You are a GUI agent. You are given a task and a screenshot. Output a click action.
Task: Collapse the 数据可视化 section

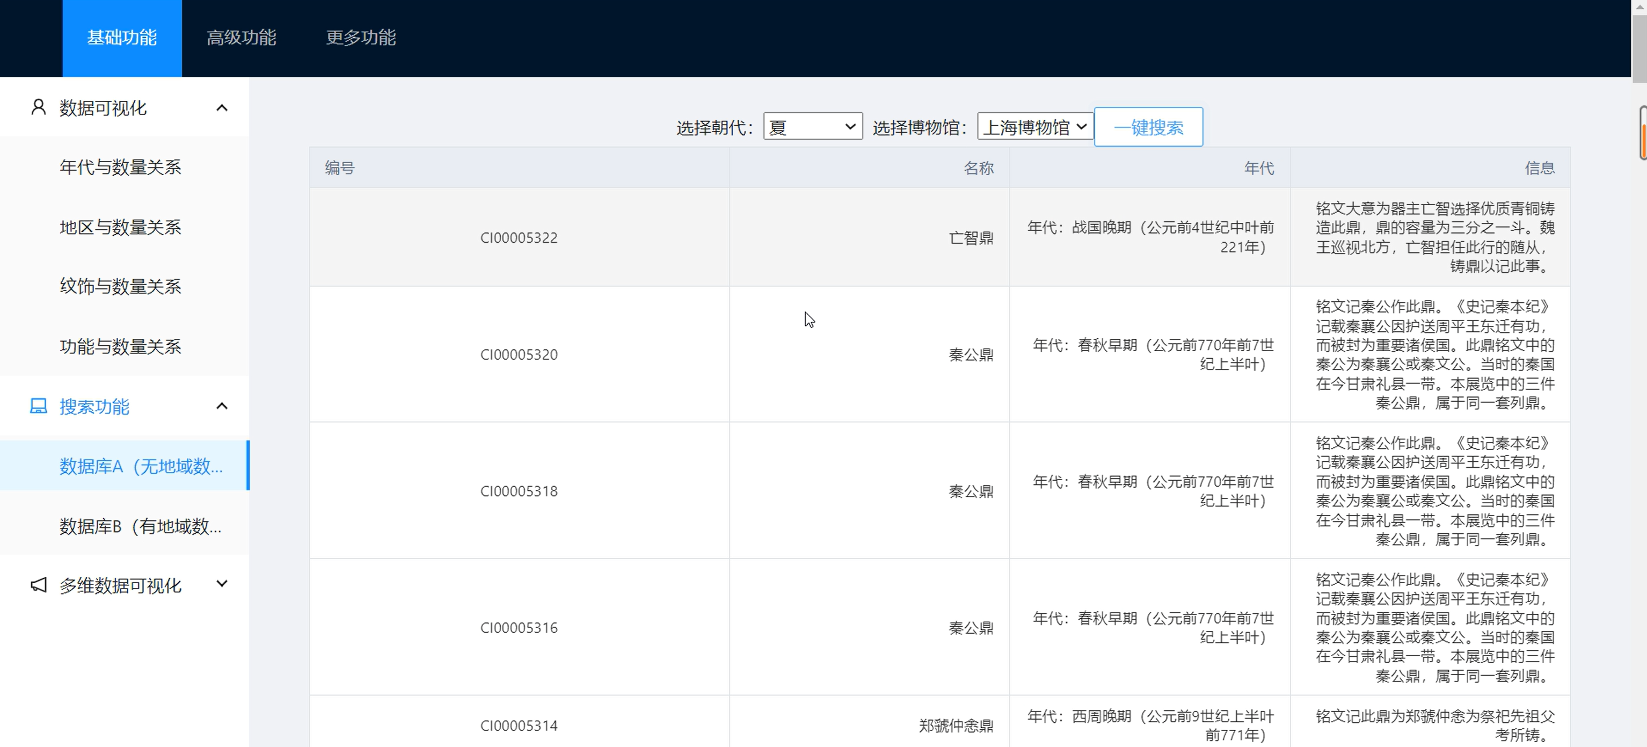click(x=222, y=107)
